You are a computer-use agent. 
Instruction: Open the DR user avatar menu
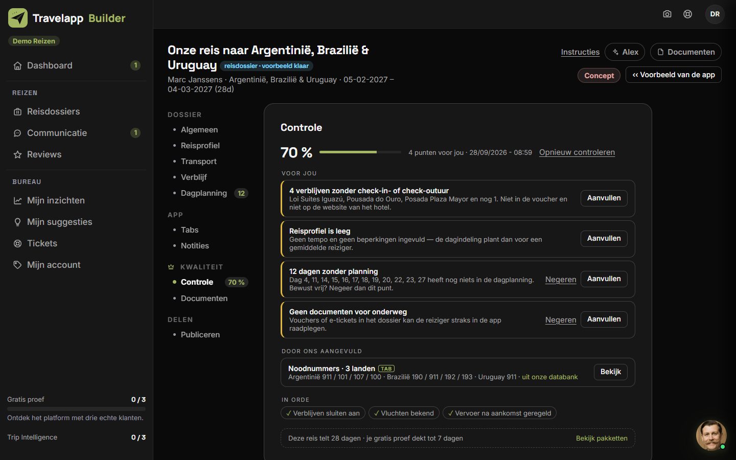coord(715,14)
